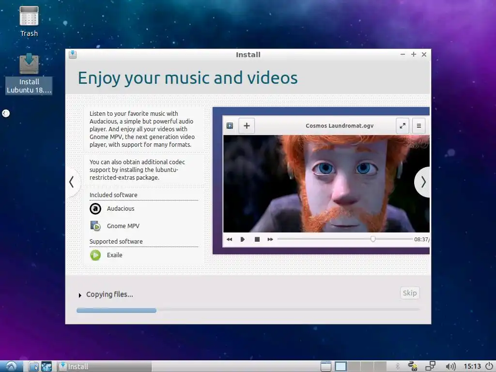Image resolution: width=496 pixels, height=372 pixels.
Task: Launch the file manager from the taskbar
Action: [x=33, y=366]
